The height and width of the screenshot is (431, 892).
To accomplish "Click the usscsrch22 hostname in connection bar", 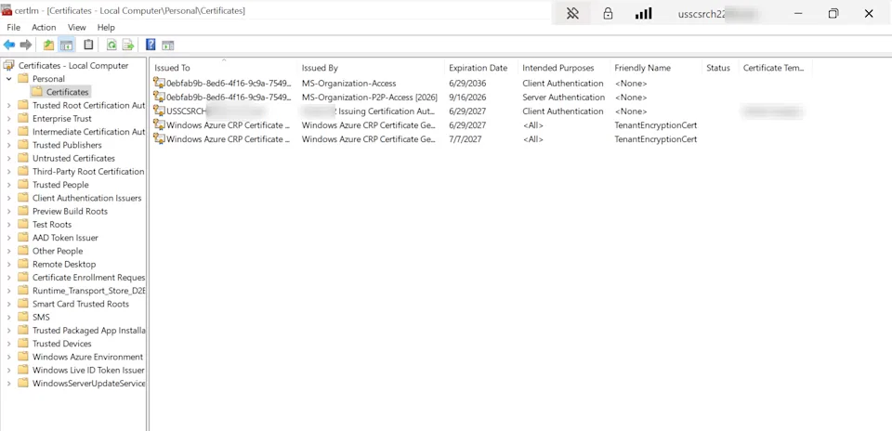I will (x=702, y=14).
